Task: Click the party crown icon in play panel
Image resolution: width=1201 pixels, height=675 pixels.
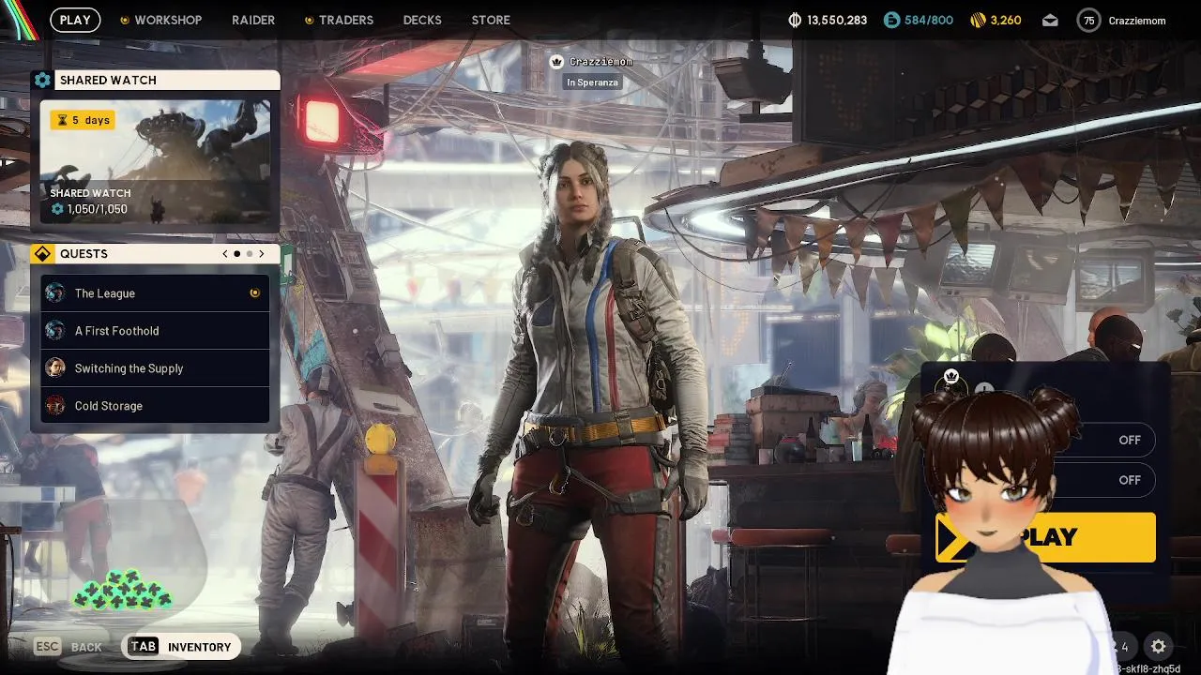Action: [x=951, y=378]
